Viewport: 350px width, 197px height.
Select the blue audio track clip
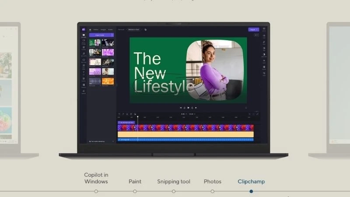[185, 140]
